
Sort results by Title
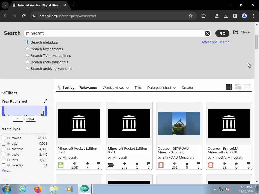click(138, 88)
